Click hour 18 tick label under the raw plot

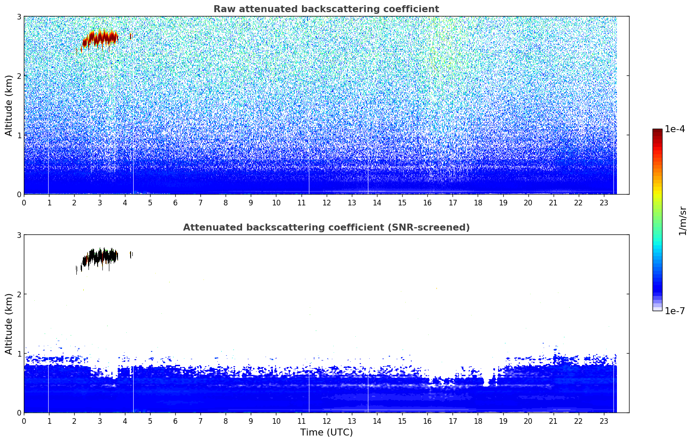478,203
